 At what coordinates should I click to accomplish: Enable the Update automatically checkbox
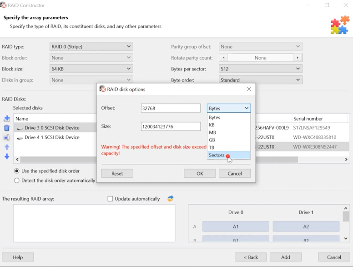[x=110, y=199]
